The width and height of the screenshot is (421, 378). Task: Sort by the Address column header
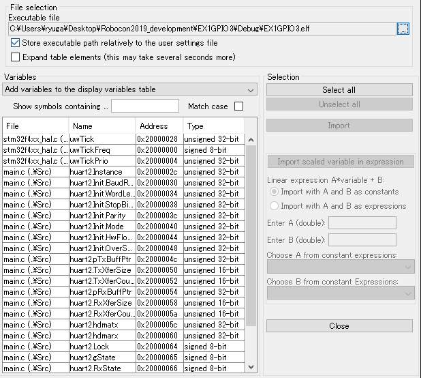(159, 126)
